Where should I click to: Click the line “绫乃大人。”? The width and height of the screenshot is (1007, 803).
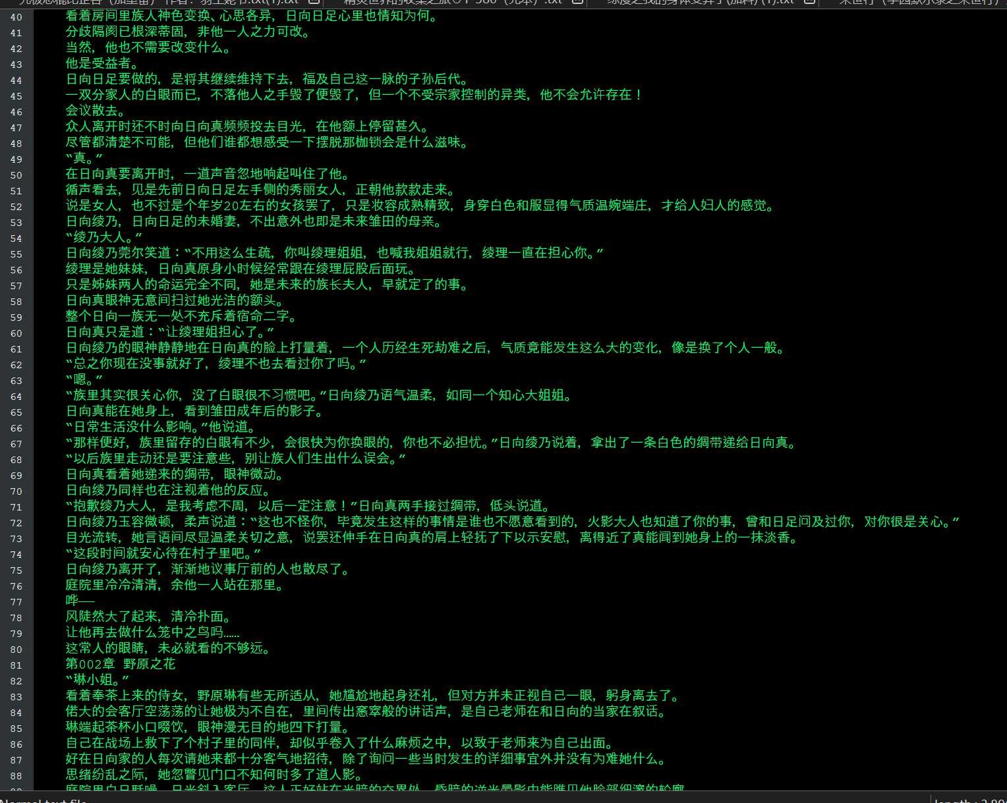[x=103, y=237]
